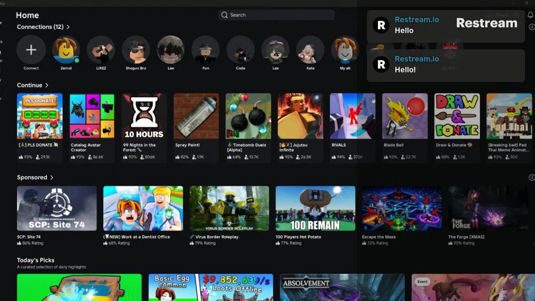
Task: Click the Restream.io Hello! notification avatar
Action: coord(381,64)
